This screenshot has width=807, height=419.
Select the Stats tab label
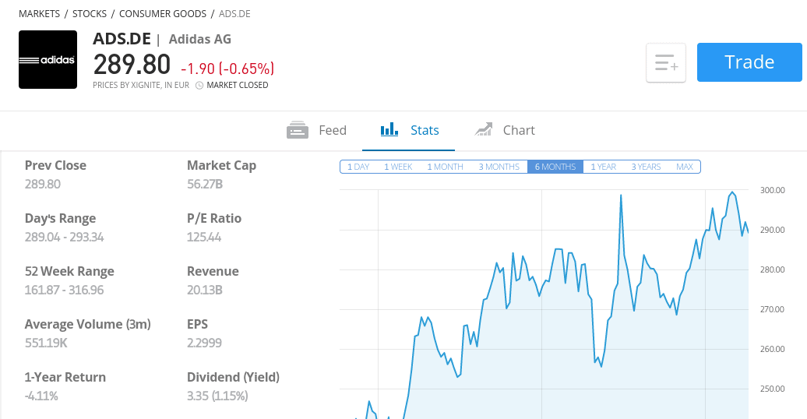[x=425, y=130]
